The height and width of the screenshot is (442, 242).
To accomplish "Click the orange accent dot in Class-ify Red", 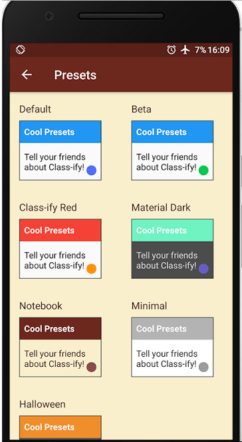I will (92, 269).
